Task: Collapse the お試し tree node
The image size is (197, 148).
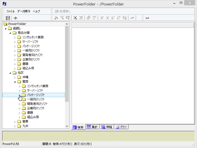Action: point(6,29)
